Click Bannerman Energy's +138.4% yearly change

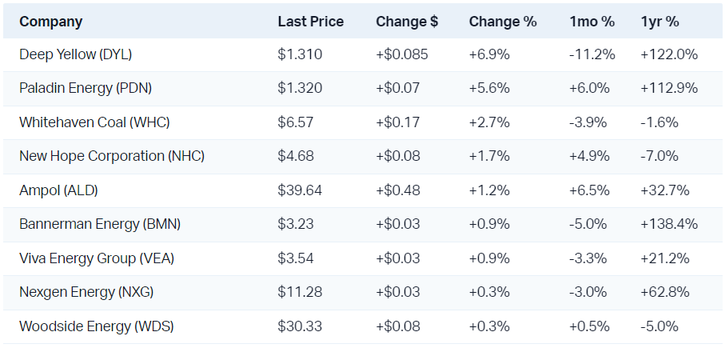click(669, 225)
